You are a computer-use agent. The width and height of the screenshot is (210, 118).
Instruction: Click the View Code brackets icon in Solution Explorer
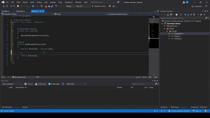coord(198,15)
